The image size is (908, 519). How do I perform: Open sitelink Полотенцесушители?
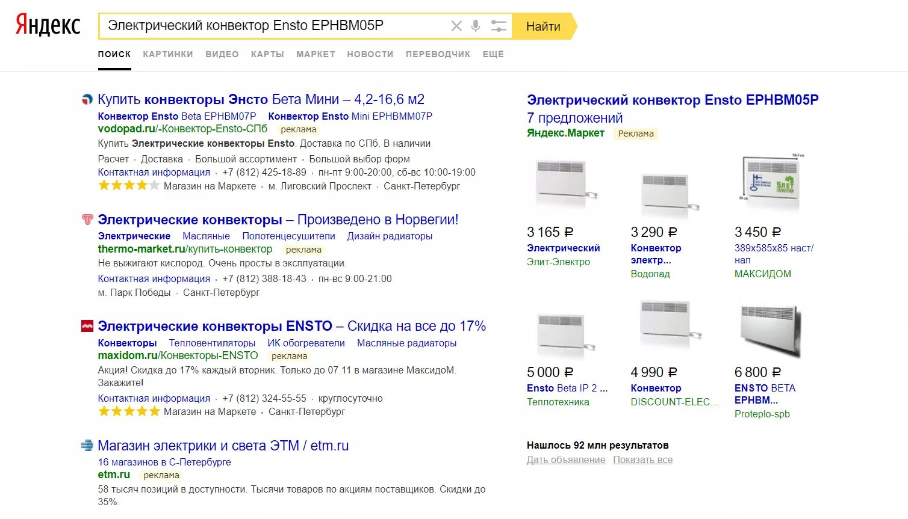tap(288, 236)
